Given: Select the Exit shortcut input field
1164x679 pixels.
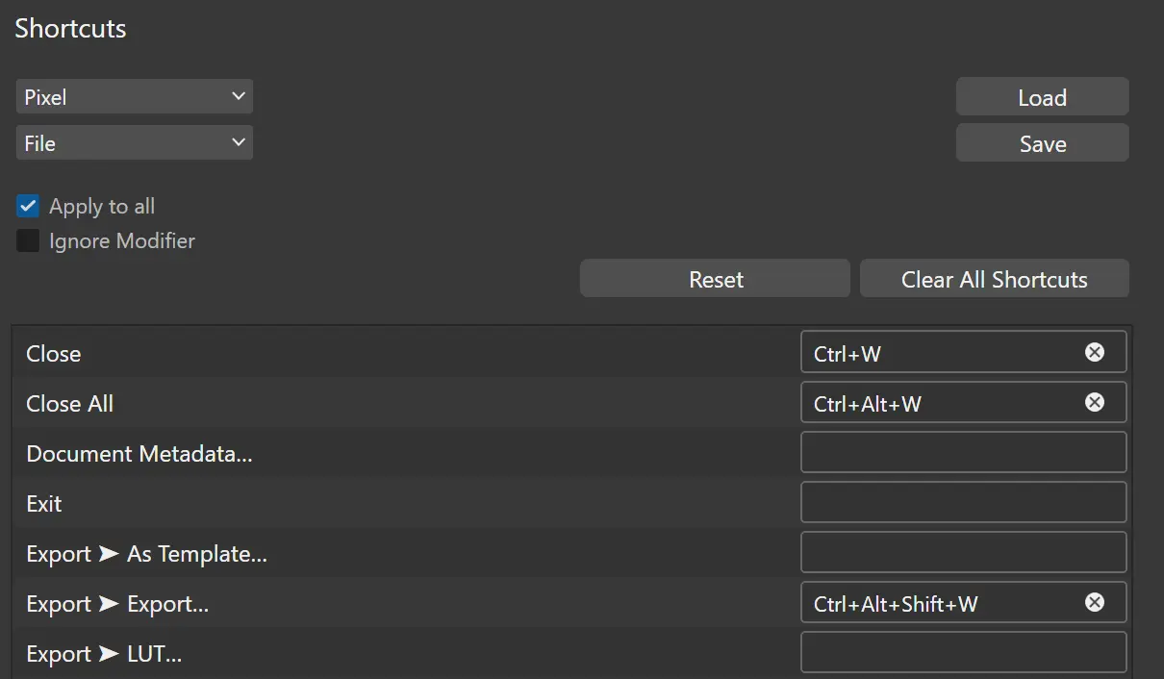Looking at the screenshot, I should (963, 502).
